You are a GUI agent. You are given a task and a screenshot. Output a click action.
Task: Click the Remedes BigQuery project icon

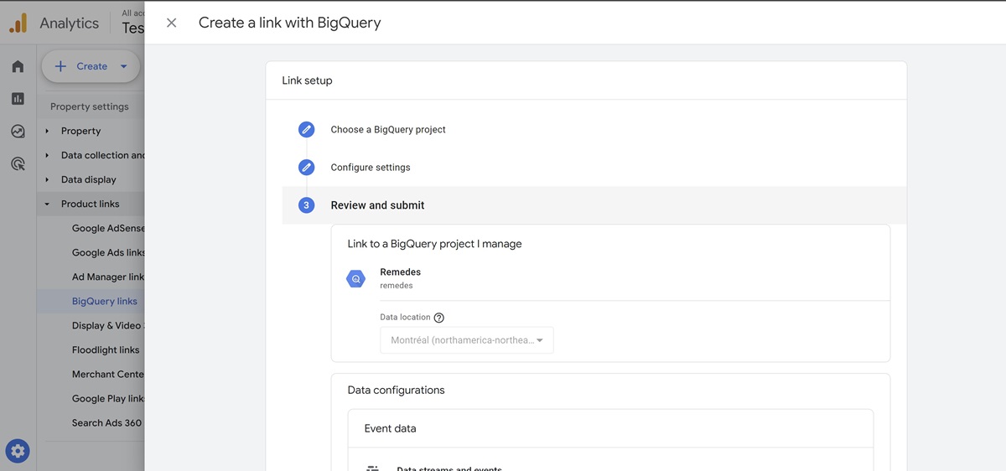[x=356, y=278]
